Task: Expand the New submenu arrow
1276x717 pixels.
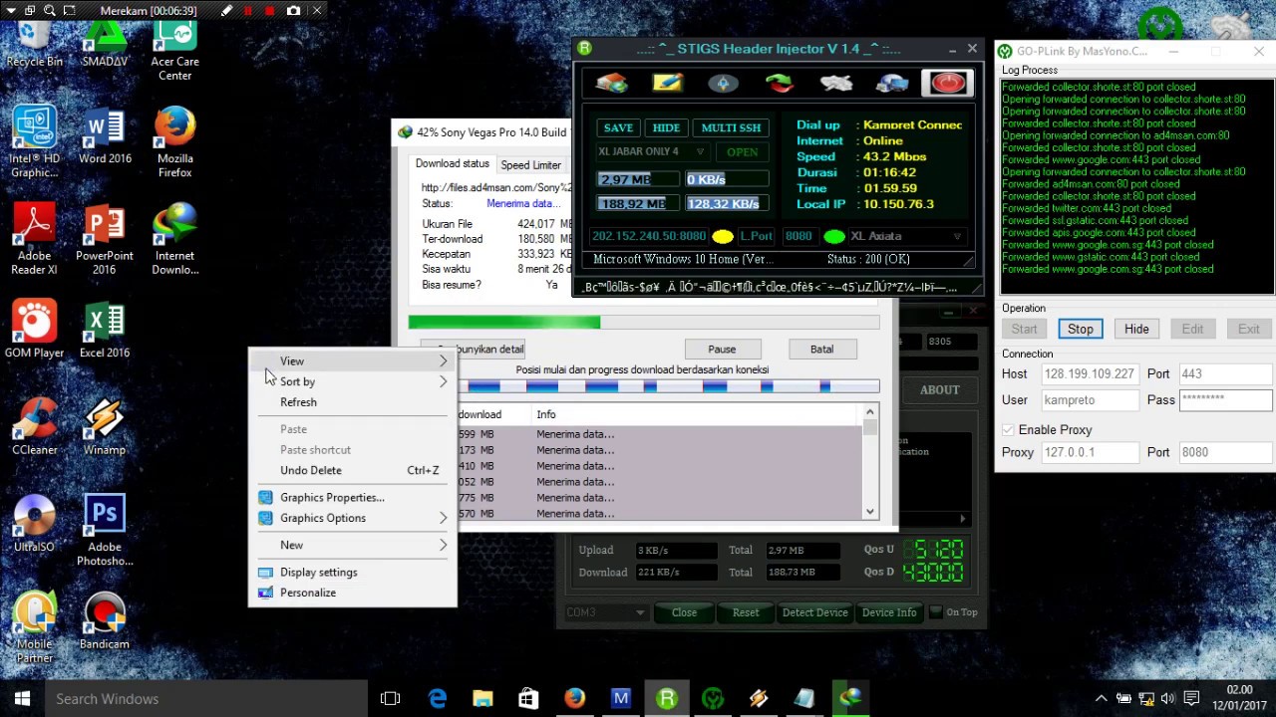Action: [x=443, y=545]
